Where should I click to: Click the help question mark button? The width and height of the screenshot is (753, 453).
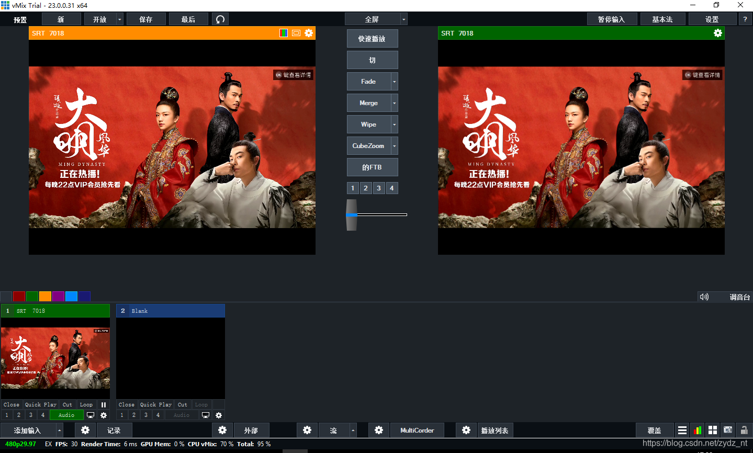click(x=745, y=19)
